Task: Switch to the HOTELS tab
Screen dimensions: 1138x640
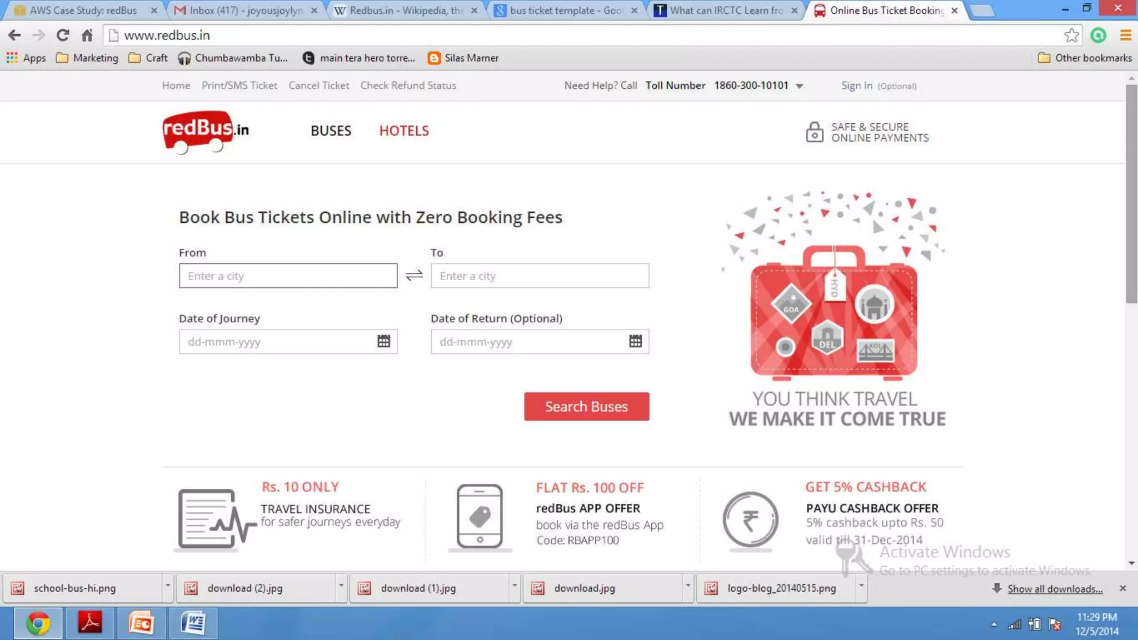Action: 404,131
